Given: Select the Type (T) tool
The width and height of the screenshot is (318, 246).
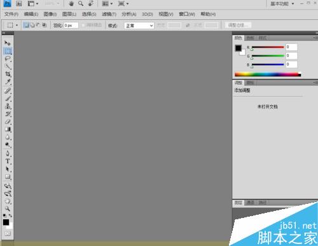Looking at the screenshot, I should [x=8, y=161].
